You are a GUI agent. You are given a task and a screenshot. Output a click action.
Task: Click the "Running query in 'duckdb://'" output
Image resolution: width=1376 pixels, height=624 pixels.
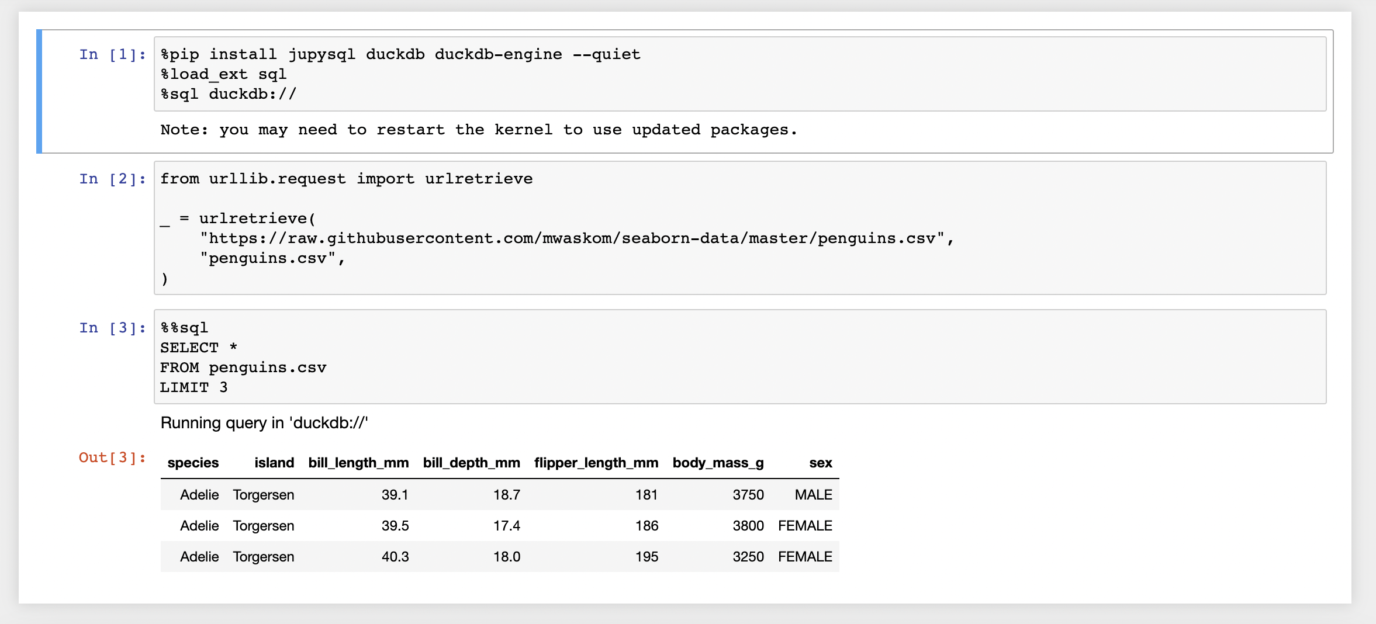264,423
